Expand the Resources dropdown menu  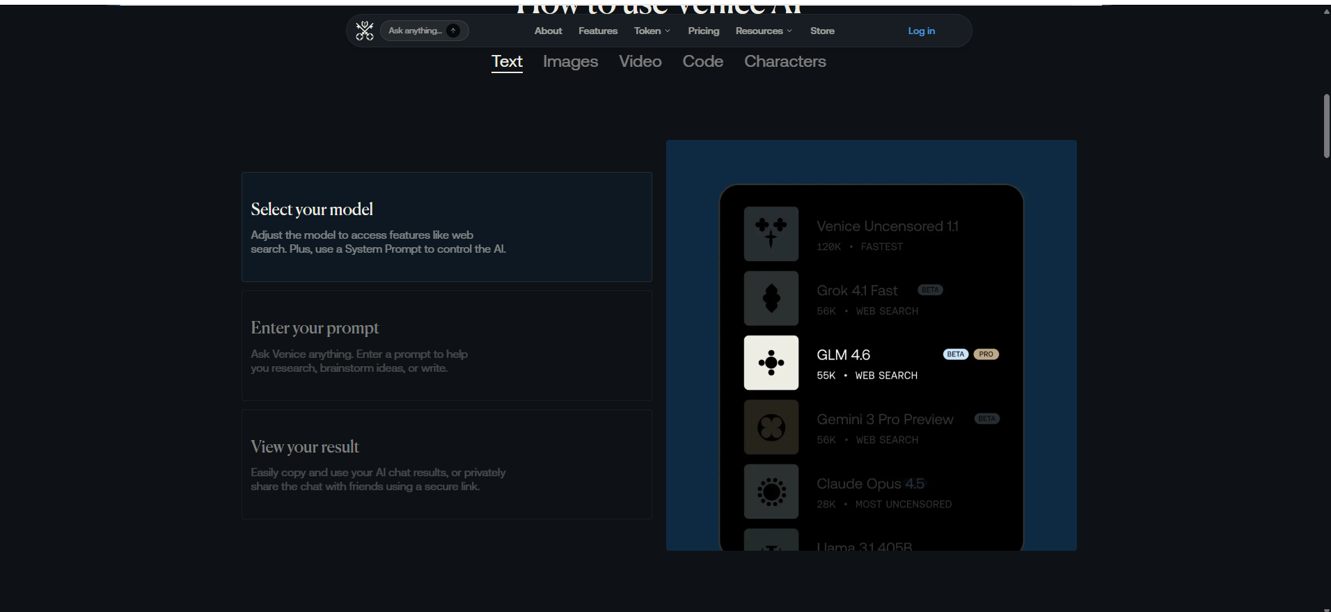pyautogui.click(x=764, y=31)
